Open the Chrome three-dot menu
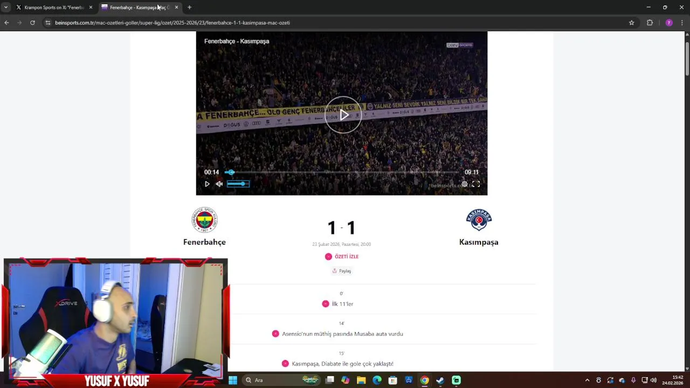 point(682,23)
